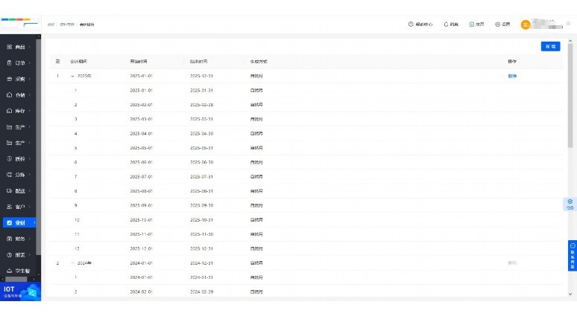Screen dimensions: 577x316
Task: Click the end date cell 2025-06-30
Action: 202,162
